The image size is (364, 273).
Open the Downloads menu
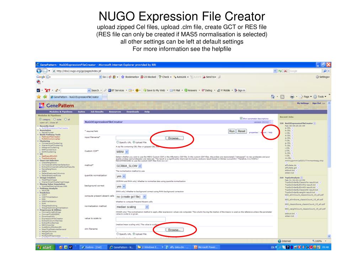click(133, 112)
